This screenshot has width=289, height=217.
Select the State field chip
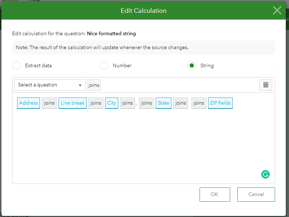coord(163,103)
